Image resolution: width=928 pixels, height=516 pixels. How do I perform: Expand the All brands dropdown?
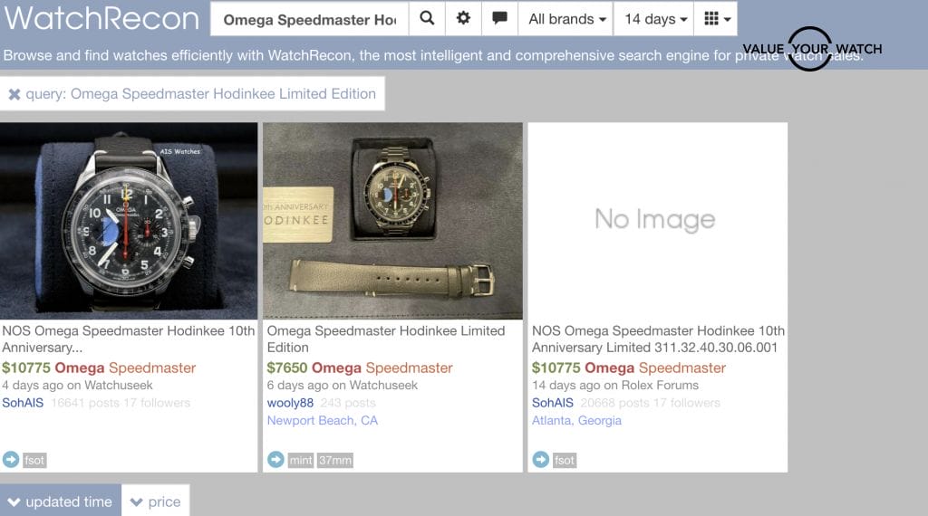tap(565, 19)
